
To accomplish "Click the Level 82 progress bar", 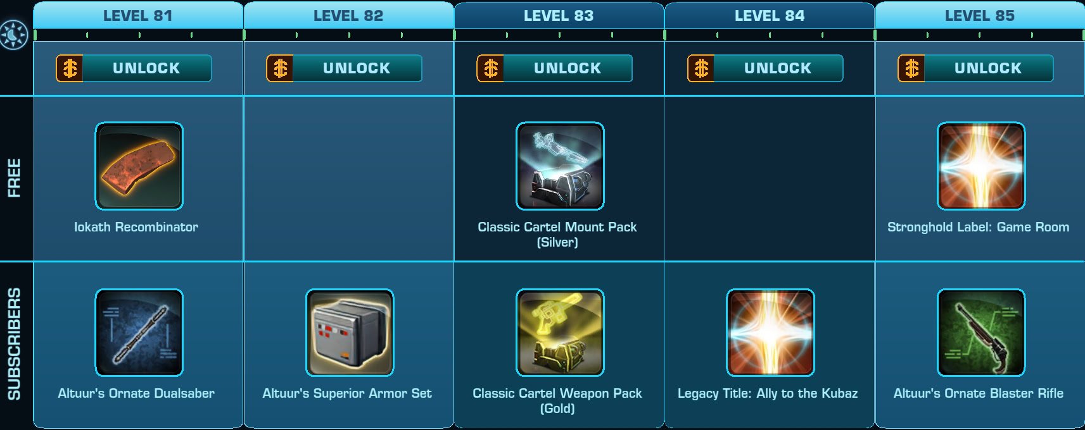I will 349,35.
